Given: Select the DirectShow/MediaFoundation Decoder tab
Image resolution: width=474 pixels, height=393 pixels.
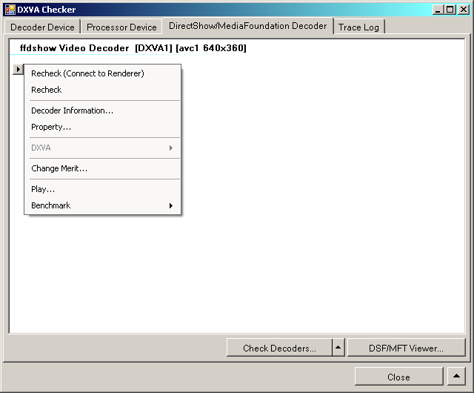Looking at the screenshot, I should tap(247, 26).
